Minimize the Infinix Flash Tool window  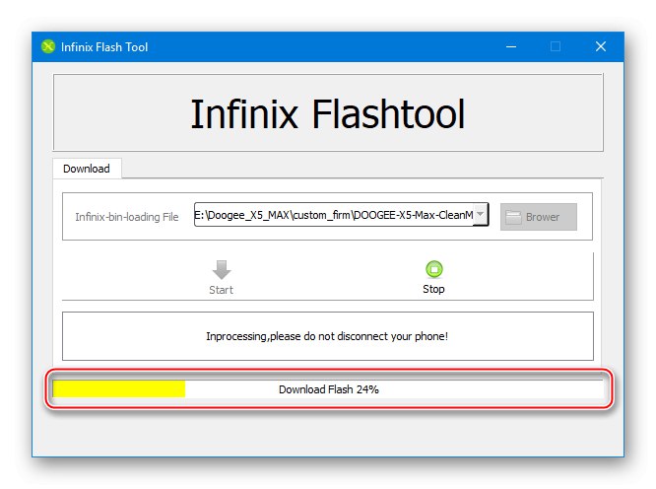511,46
